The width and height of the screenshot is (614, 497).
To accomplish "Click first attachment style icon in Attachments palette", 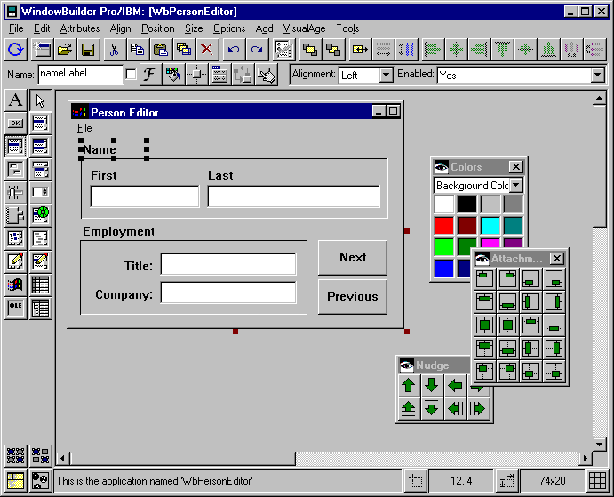I will (x=485, y=278).
